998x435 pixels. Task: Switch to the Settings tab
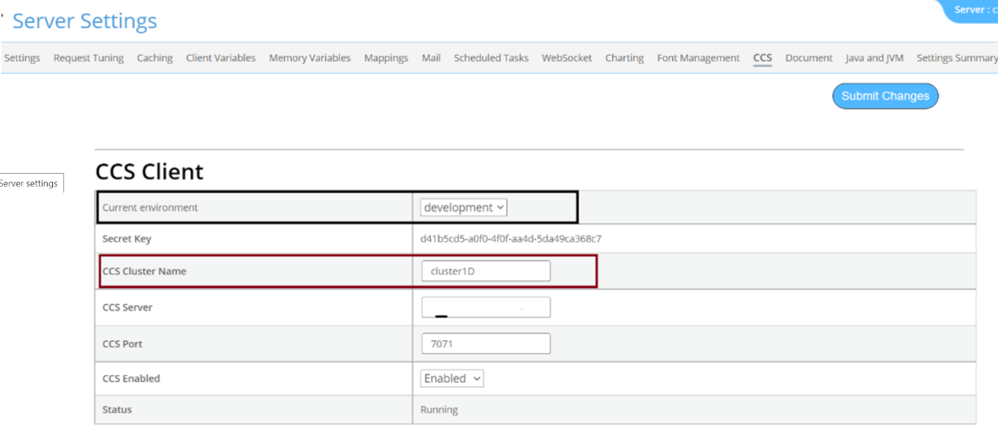(x=21, y=58)
